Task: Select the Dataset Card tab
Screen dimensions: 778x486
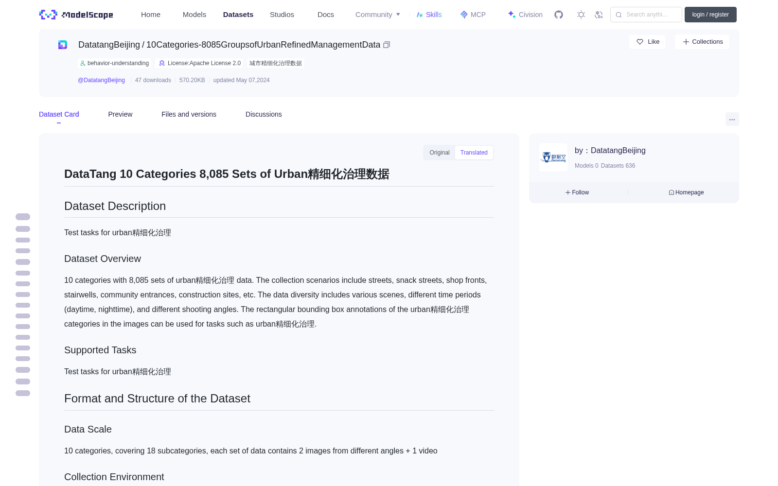Action: click(59, 114)
